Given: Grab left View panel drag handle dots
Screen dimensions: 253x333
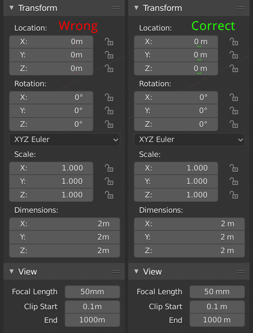Looking at the screenshot, I should (116, 271).
